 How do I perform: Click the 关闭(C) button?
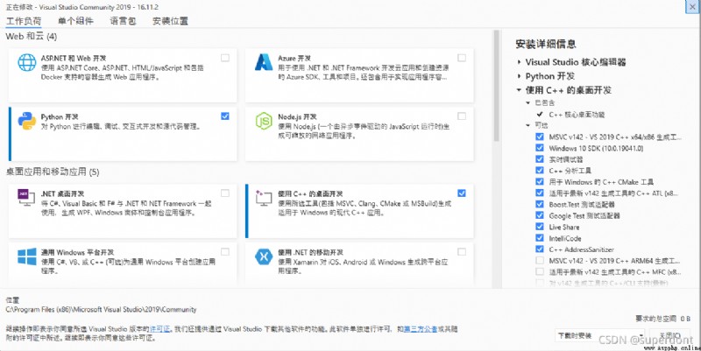pos(670,335)
